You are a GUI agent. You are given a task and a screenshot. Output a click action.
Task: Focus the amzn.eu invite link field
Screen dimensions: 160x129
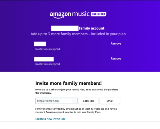click(56, 101)
